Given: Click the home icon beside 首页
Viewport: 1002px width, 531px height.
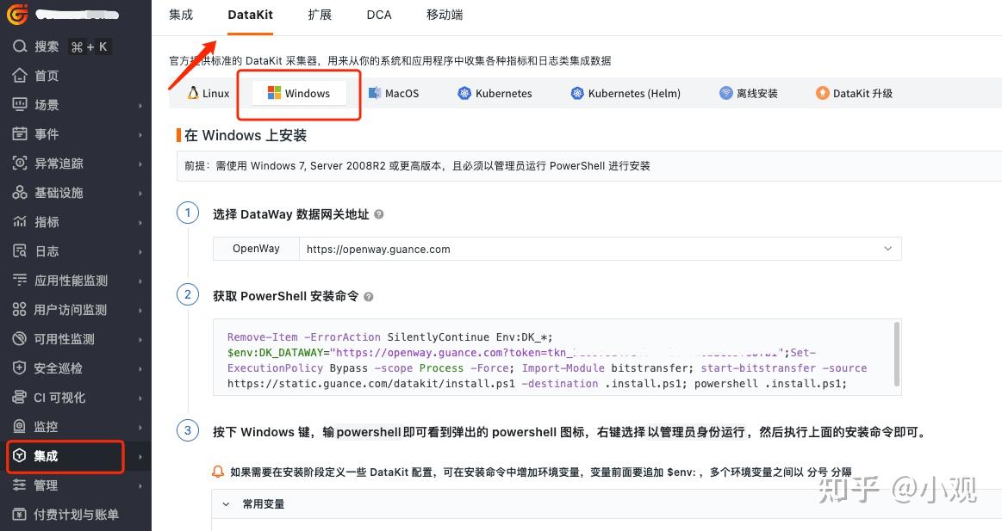Looking at the screenshot, I should (20, 76).
